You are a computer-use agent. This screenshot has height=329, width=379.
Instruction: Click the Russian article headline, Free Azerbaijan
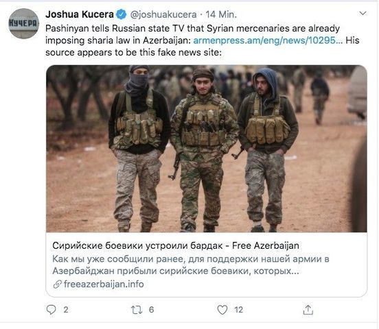pos(176,246)
